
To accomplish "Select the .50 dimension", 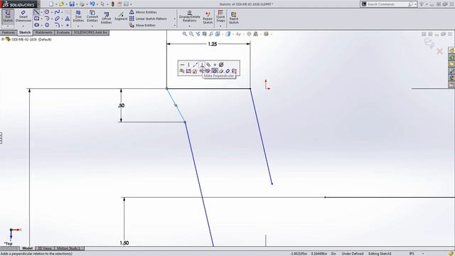I will pyautogui.click(x=122, y=105).
